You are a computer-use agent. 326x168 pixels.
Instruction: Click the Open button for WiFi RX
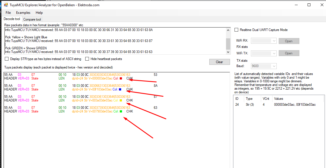click(289, 41)
